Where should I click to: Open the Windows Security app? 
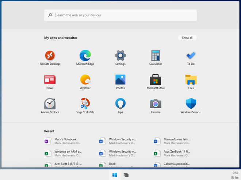(191, 104)
